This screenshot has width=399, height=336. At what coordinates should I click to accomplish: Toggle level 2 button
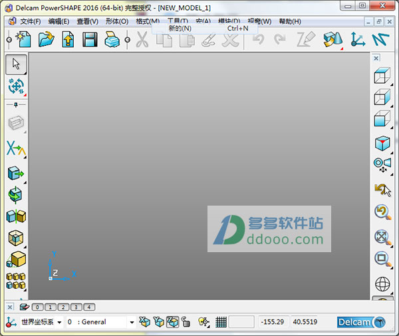(x=63, y=307)
